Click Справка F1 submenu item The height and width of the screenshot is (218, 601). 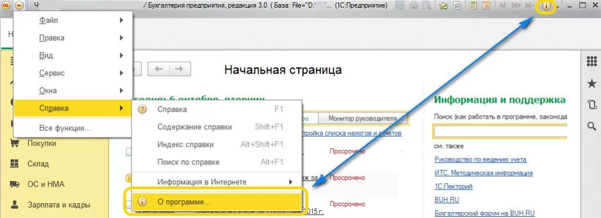pyautogui.click(x=217, y=109)
